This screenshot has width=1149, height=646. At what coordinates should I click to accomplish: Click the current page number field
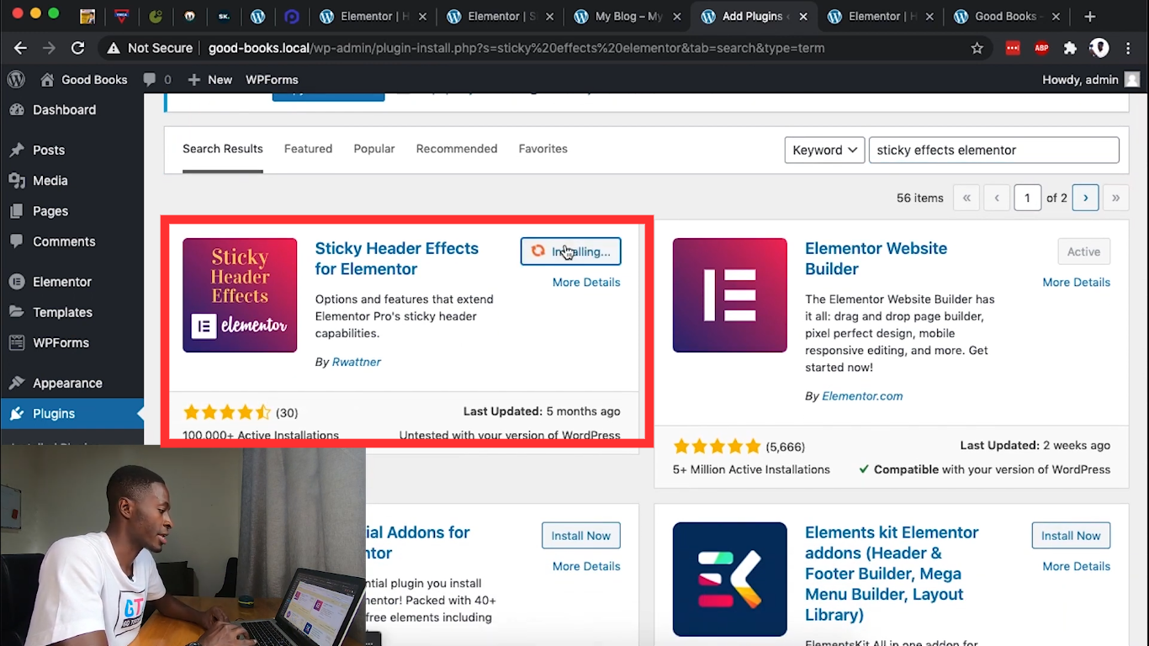click(1027, 198)
